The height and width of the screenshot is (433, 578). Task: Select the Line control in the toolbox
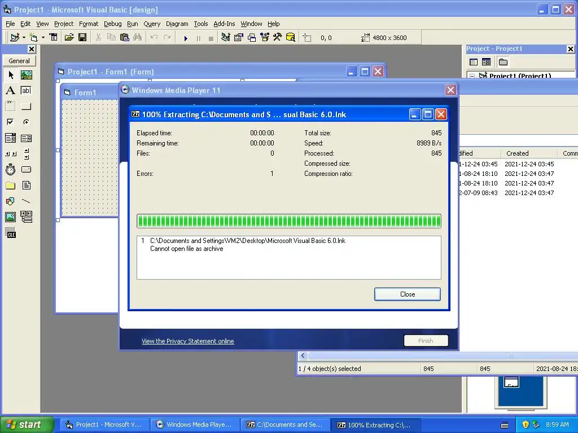26,201
